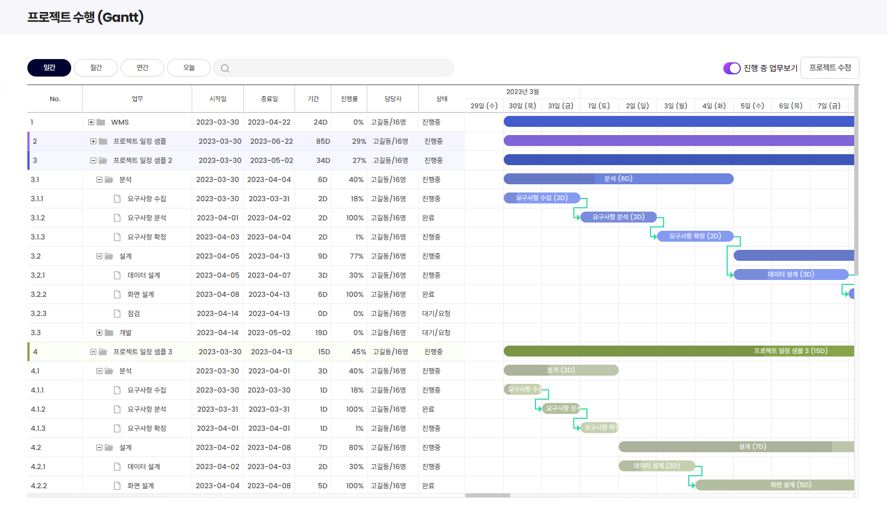Screen dimensions: 887x520
Task: Collapse the 프로젝트 일정 샘플 2 tree
Action: point(93,161)
